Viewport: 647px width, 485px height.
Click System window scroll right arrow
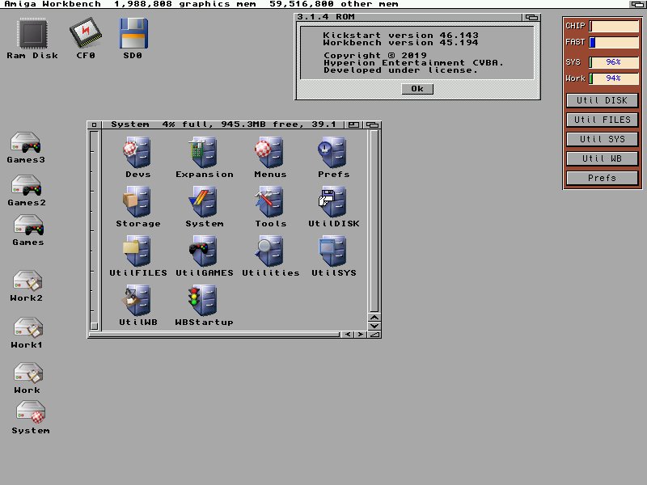point(360,334)
